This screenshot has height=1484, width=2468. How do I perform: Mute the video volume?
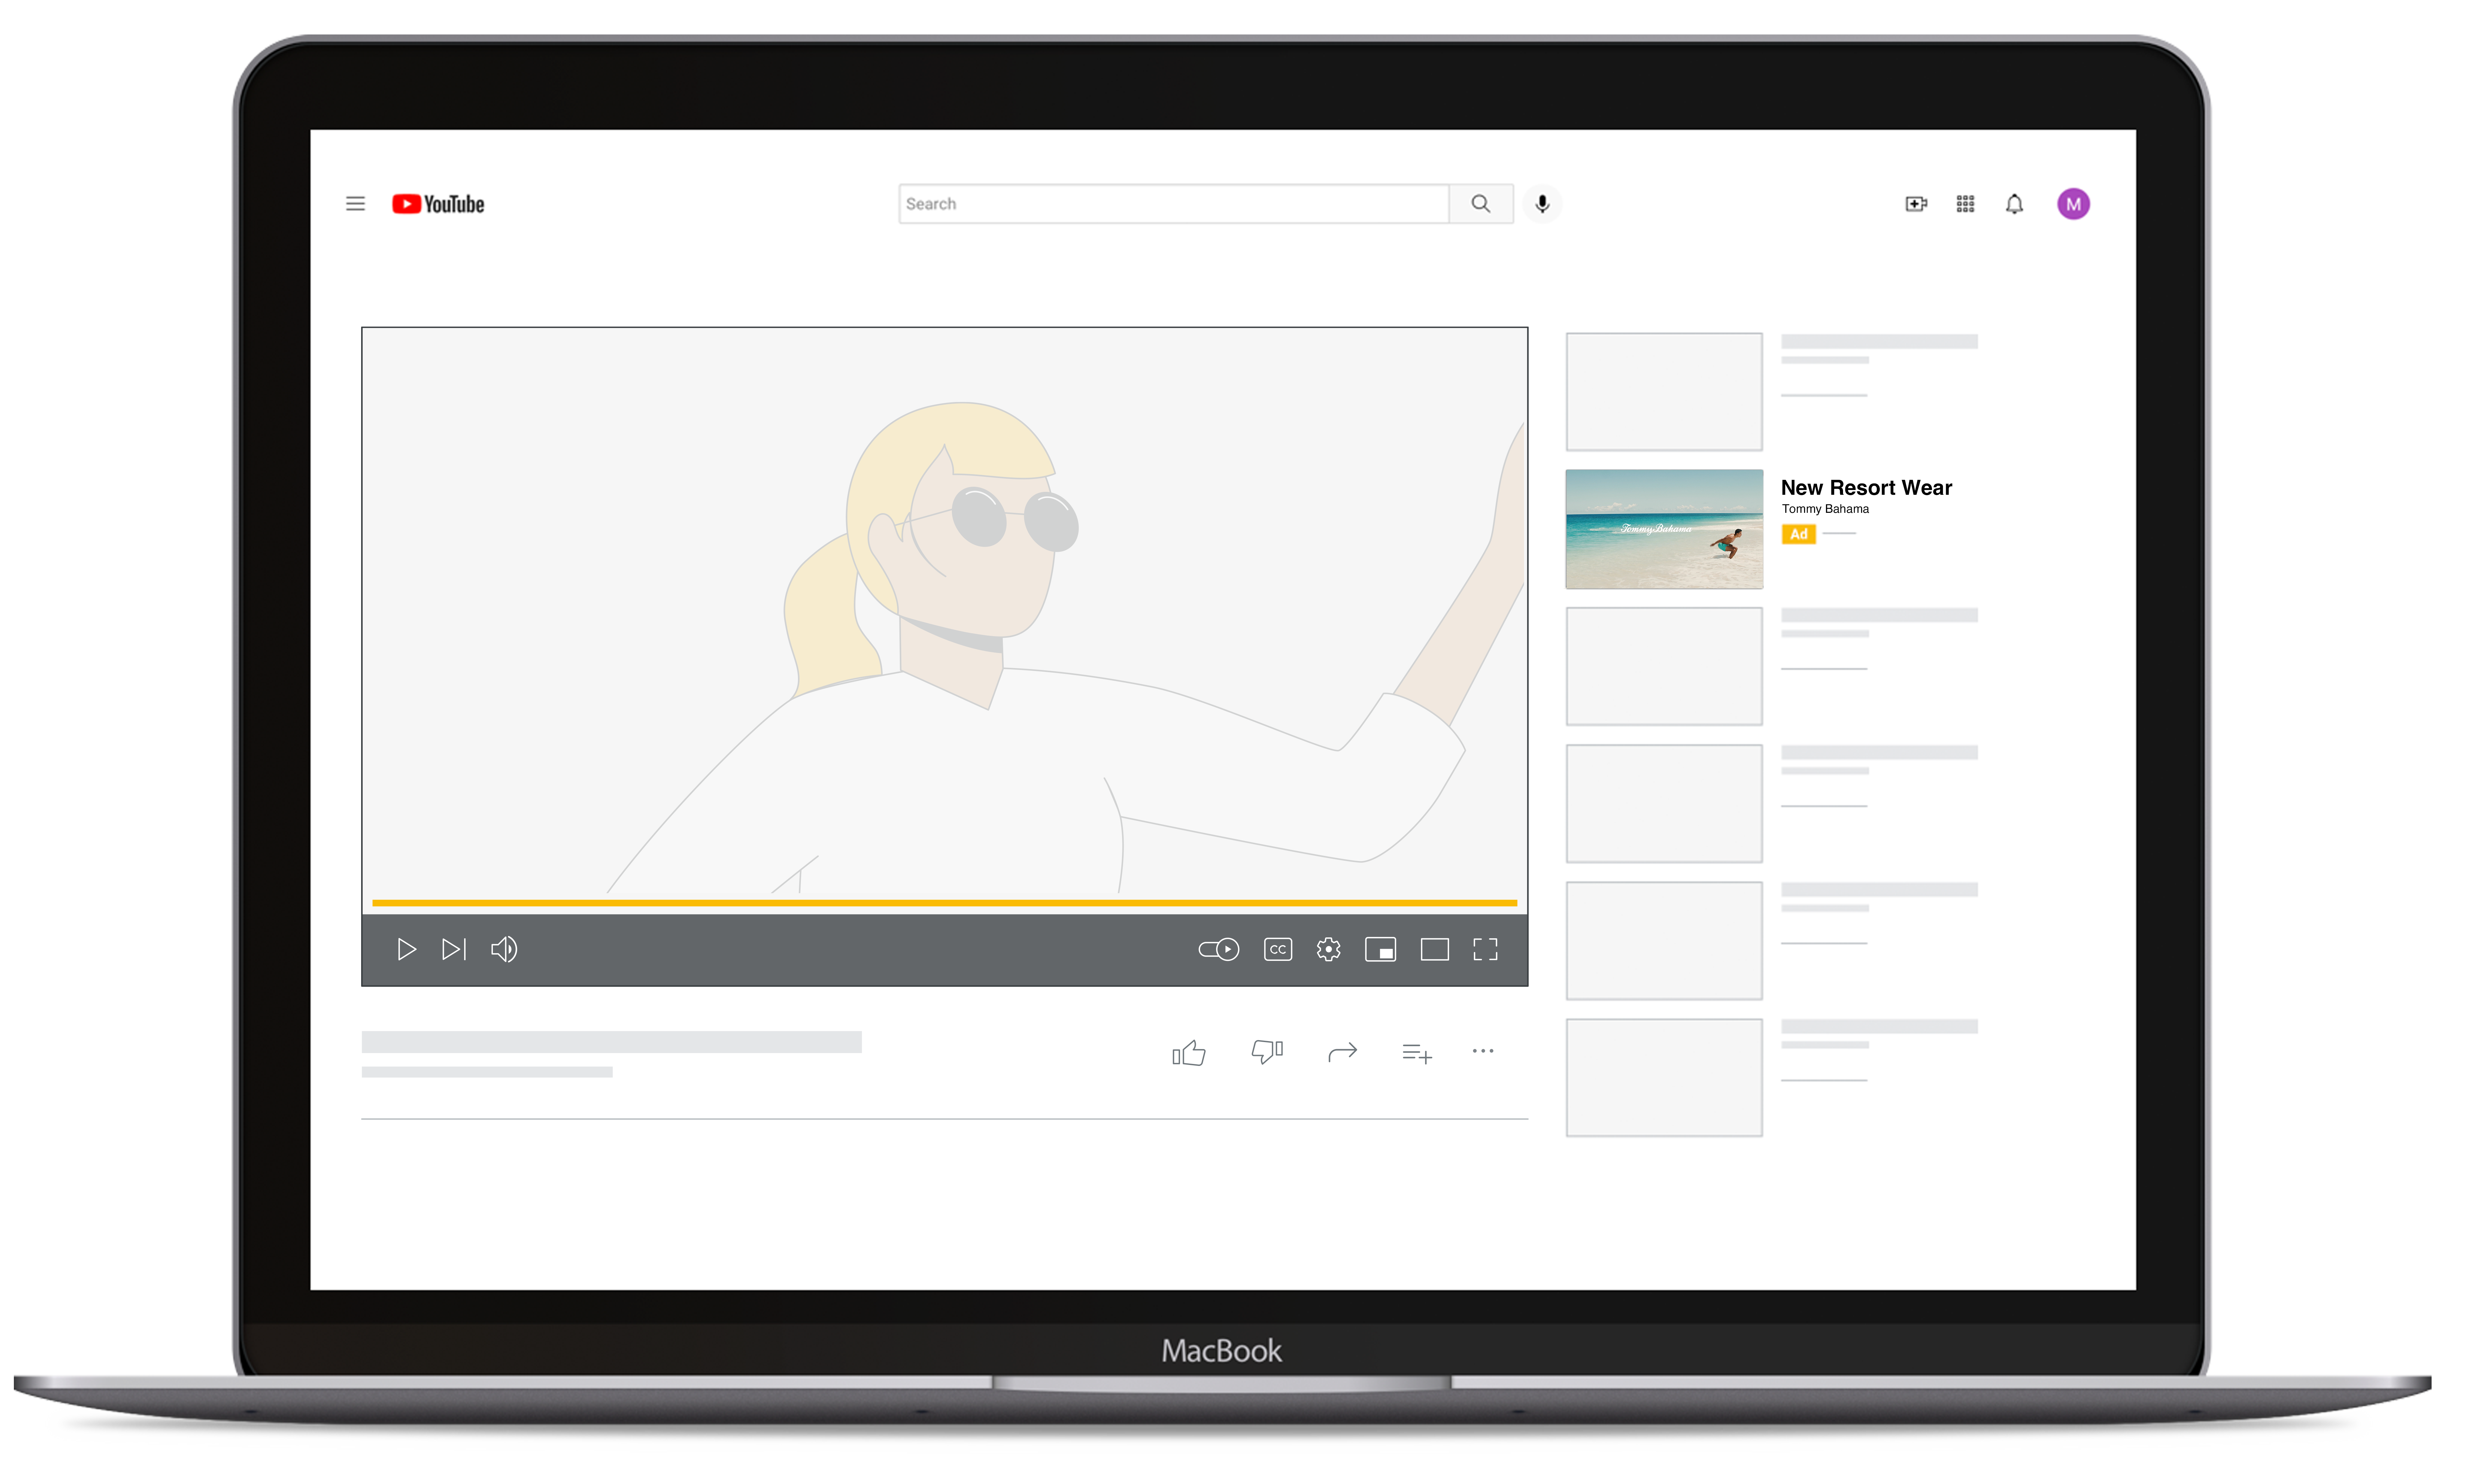(x=504, y=949)
